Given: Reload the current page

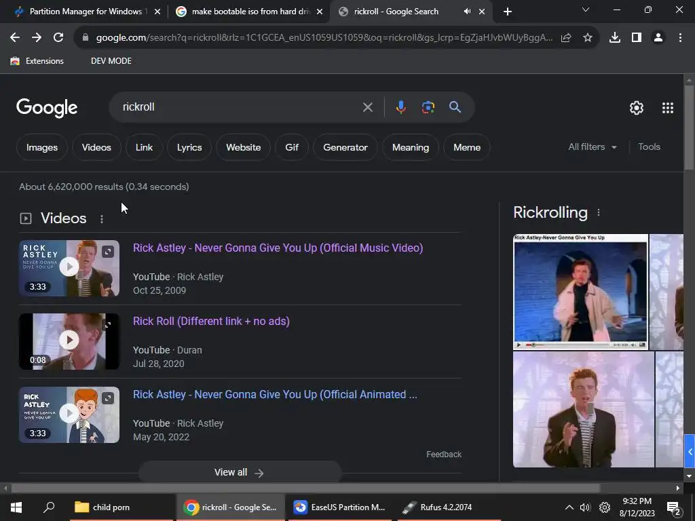Looking at the screenshot, I should (58, 38).
